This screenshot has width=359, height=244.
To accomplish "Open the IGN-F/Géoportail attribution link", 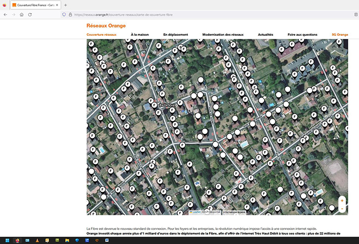I will [x=211, y=212].
